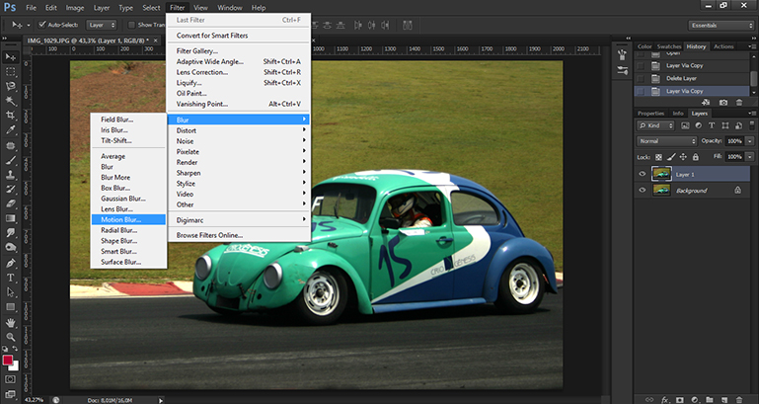Select the Horizontal Type tool

(10, 278)
